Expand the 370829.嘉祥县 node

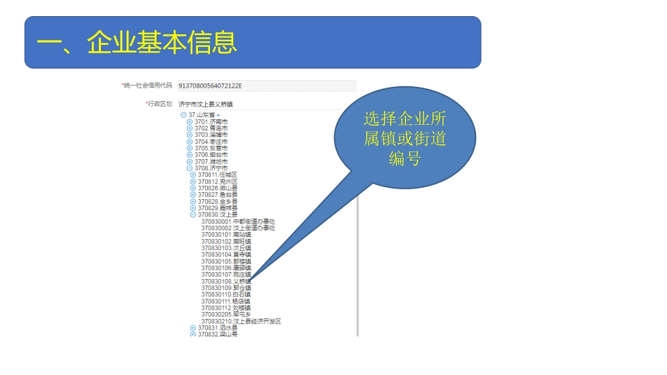click(x=193, y=208)
